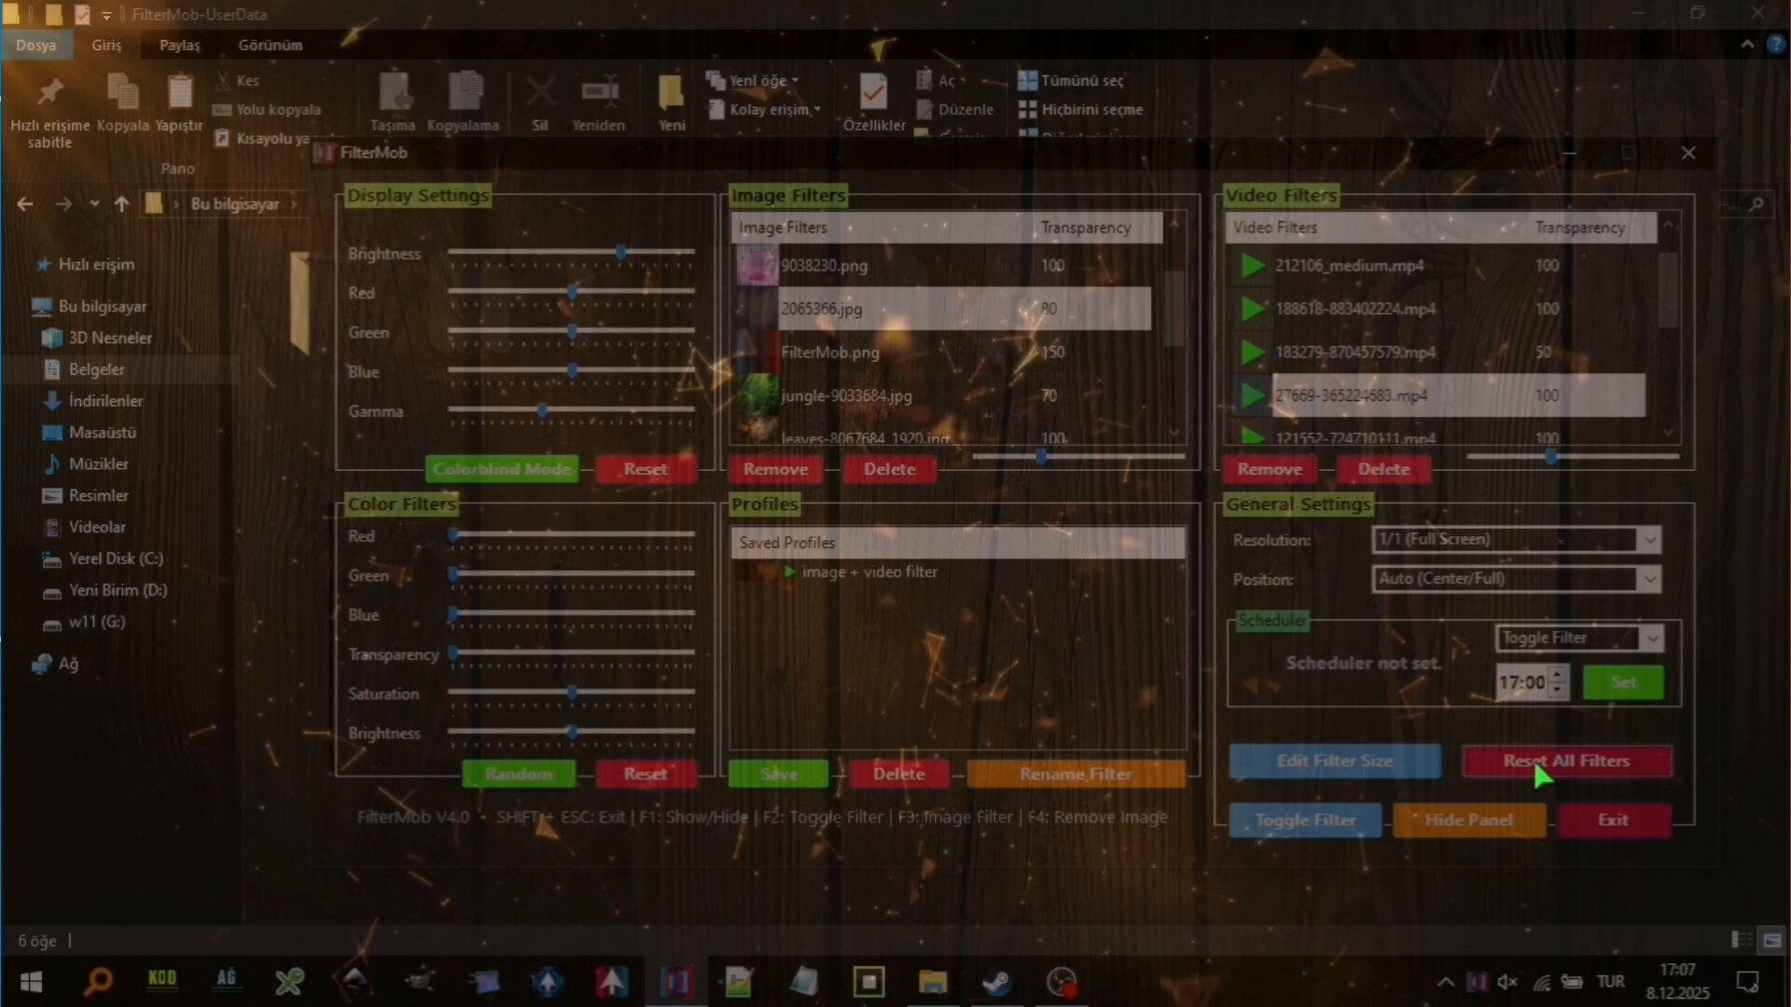Select the Kes (cut) scissors icon
This screenshot has width=1791, height=1007.
(222, 80)
